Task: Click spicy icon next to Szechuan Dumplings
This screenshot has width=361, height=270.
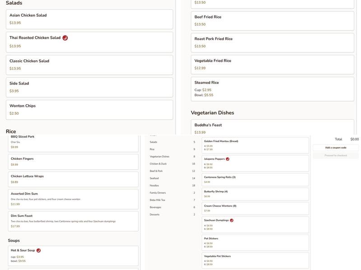Action: tap(231, 220)
